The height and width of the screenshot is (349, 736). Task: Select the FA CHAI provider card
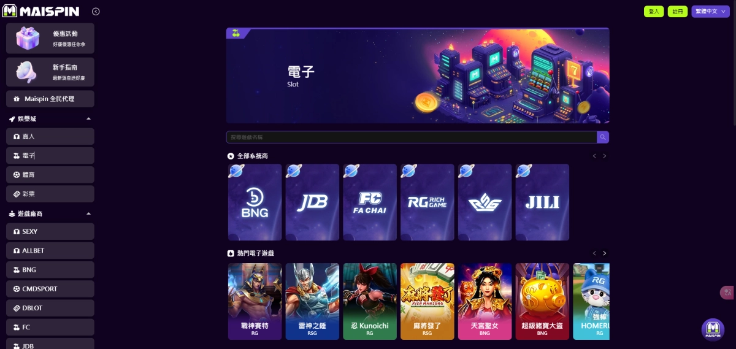click(370, 202)
